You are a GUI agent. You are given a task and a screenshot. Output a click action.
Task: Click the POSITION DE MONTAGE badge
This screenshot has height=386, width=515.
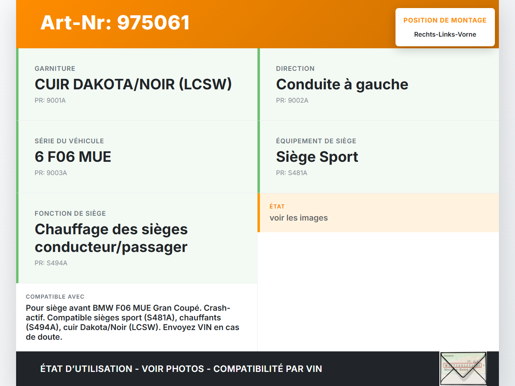coord(445,27)
